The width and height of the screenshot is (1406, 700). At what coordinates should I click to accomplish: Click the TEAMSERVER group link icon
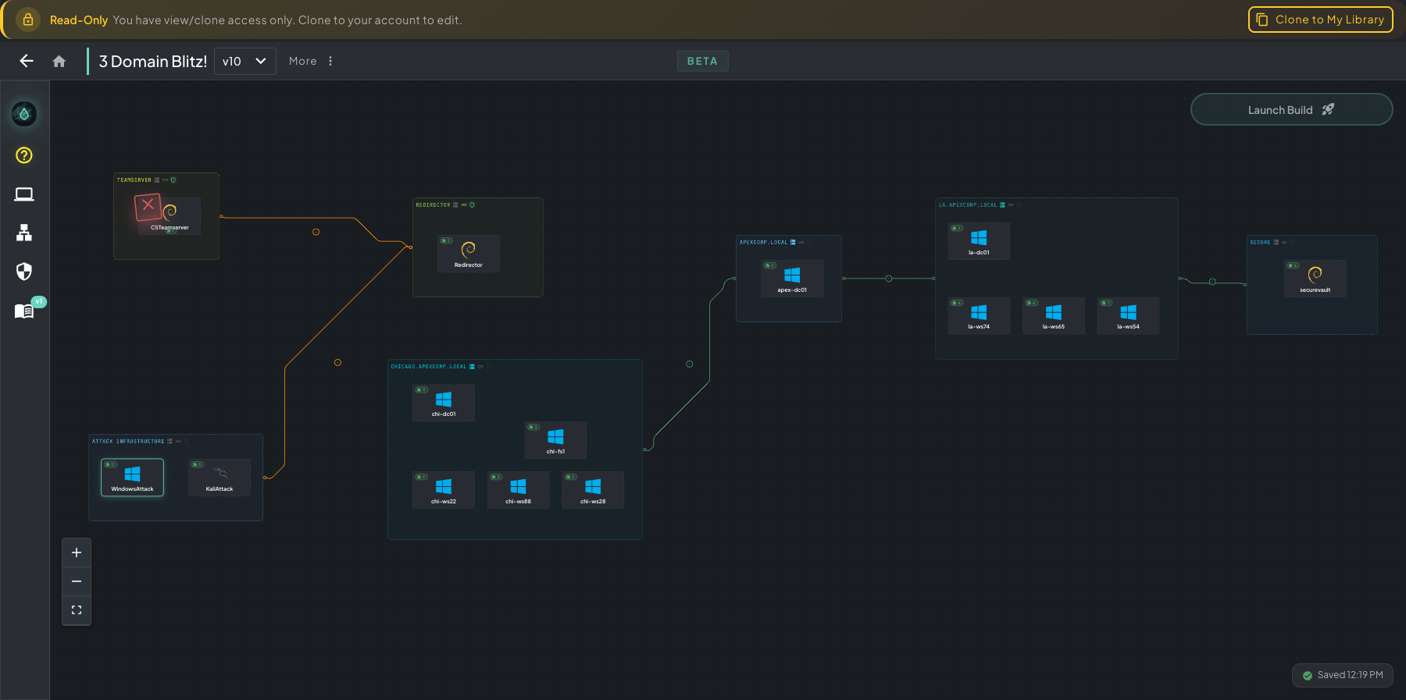coord(165,180)
